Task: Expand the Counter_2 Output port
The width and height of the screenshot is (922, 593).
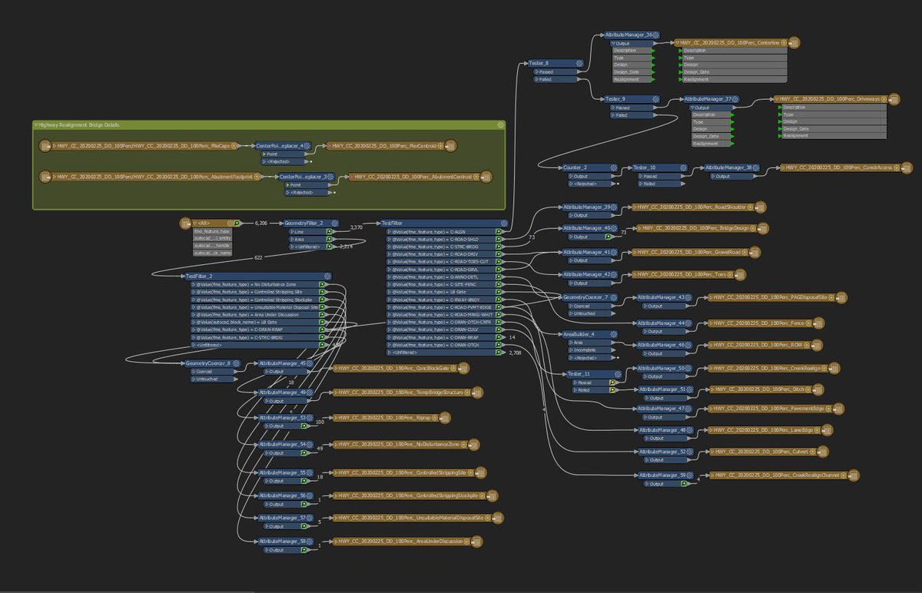Action: click(x=569, y=175)
